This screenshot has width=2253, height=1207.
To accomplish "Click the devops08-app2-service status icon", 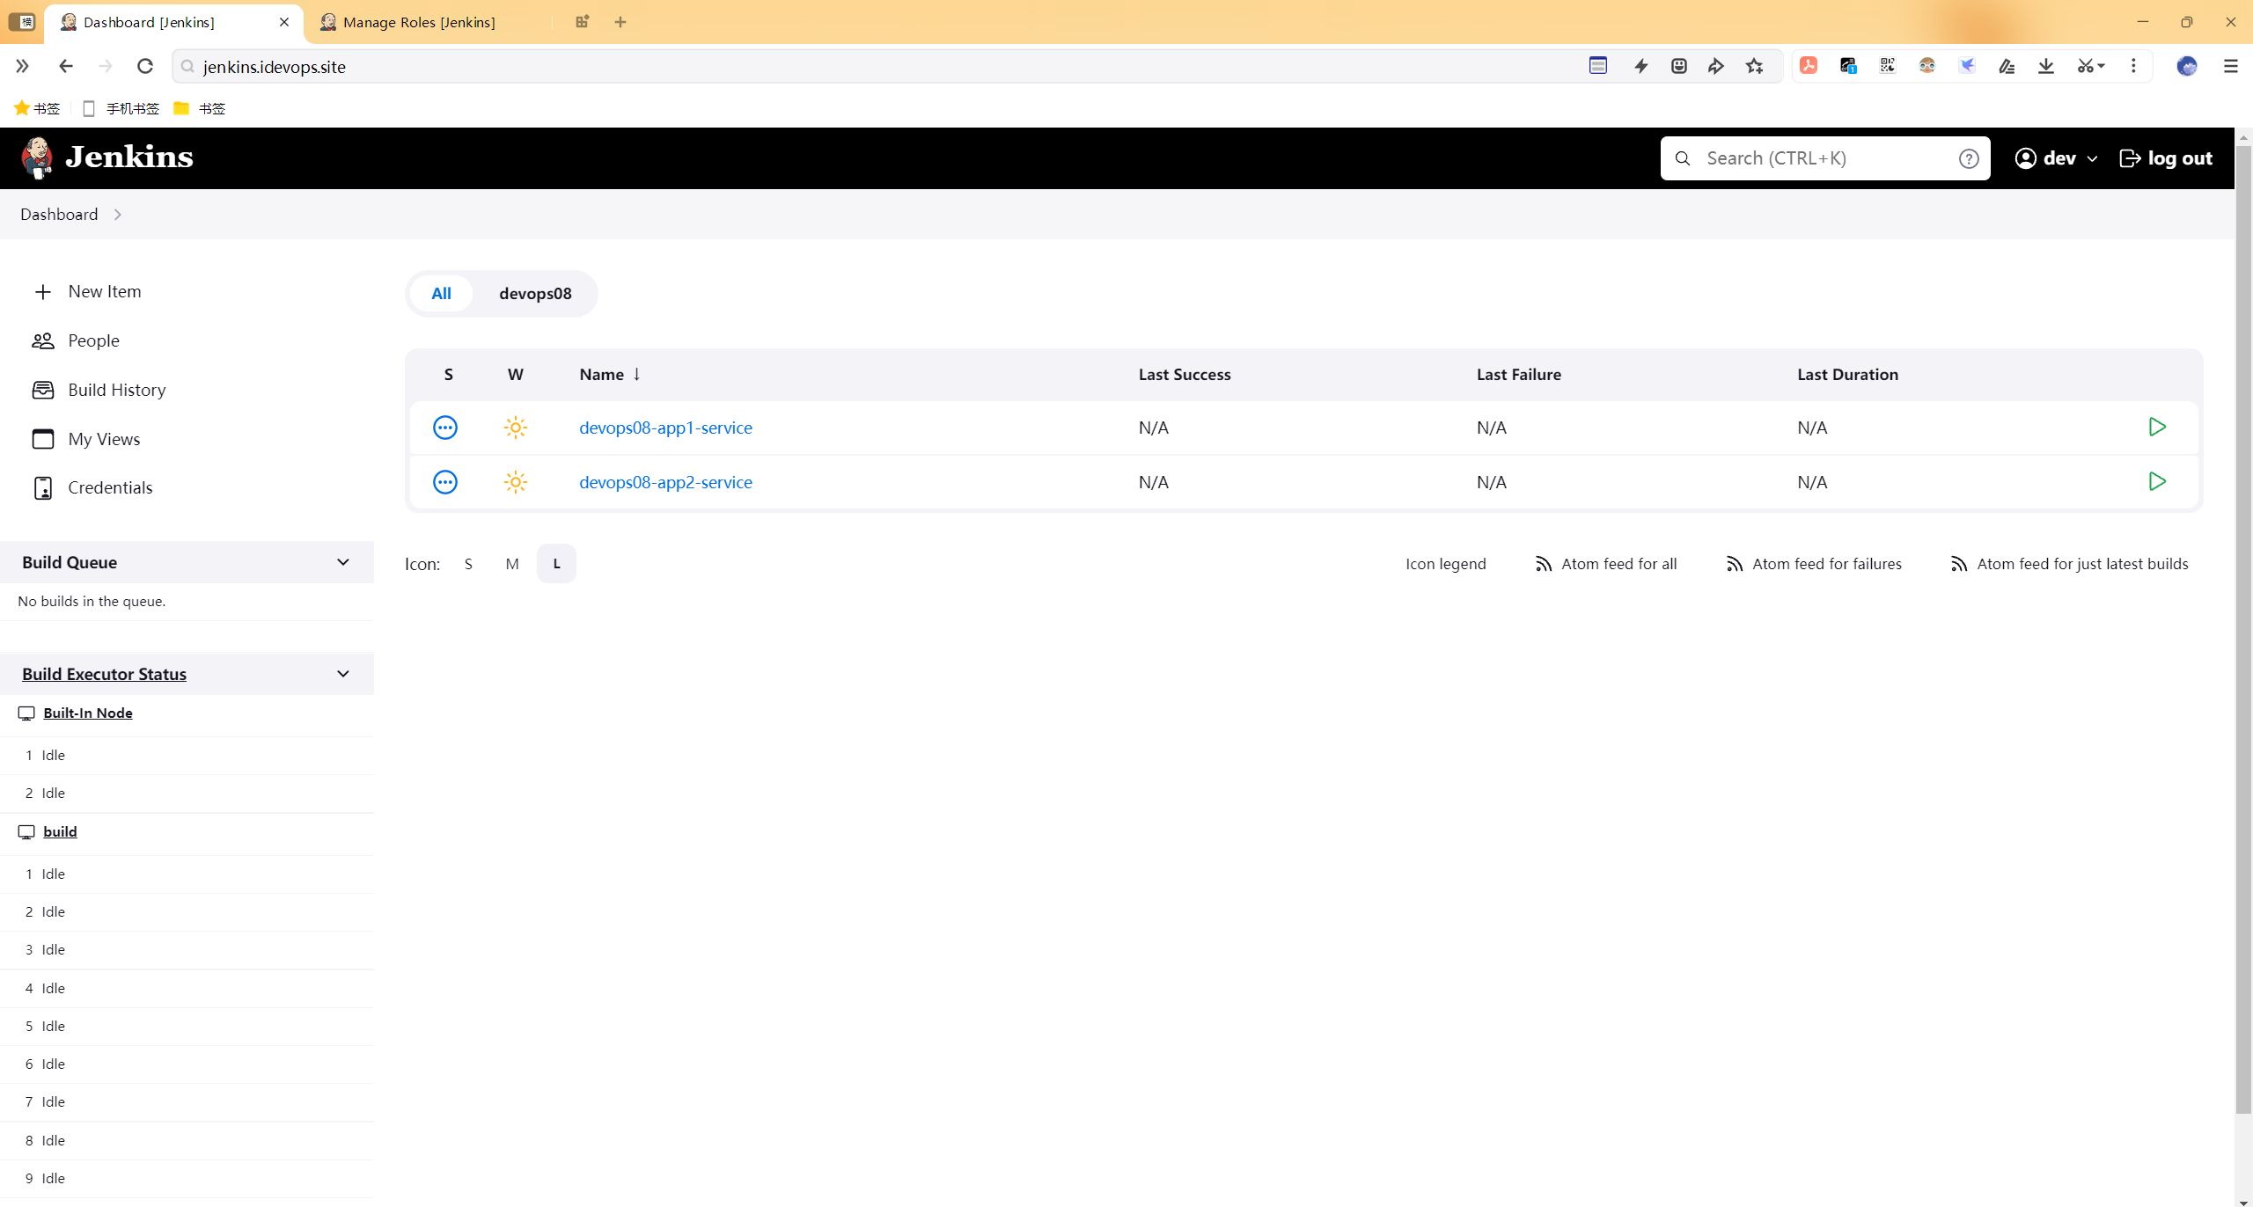I will (x=445, y=482).
